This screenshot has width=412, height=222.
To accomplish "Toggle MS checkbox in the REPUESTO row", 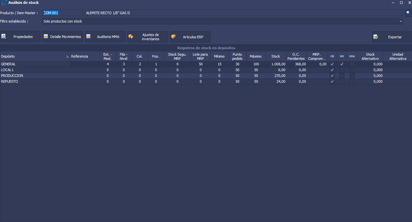I will click(x=332, y=81).
